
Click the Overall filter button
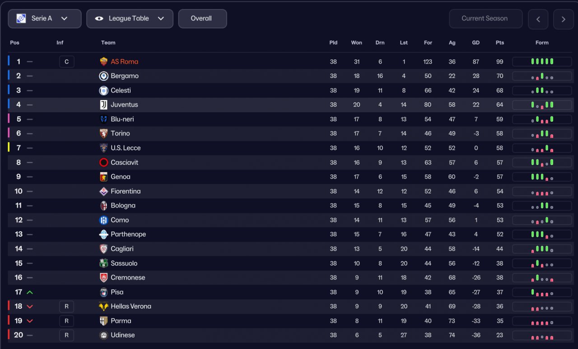pos(202,18)
